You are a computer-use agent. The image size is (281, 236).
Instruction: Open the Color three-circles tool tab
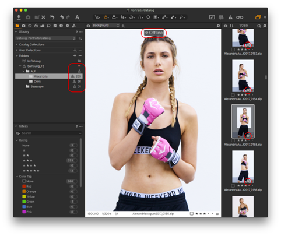36,26
